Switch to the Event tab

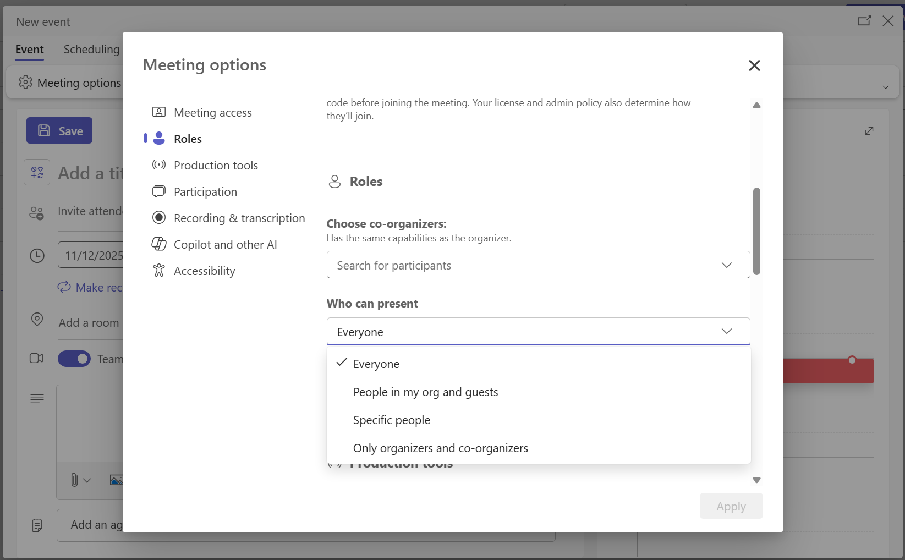(30, 50)
